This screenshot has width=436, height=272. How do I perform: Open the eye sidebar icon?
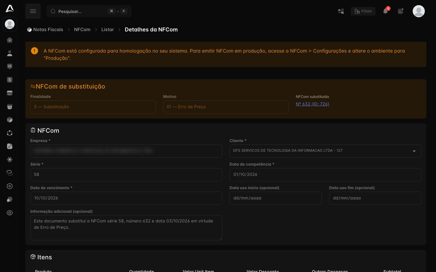(10, 213)
